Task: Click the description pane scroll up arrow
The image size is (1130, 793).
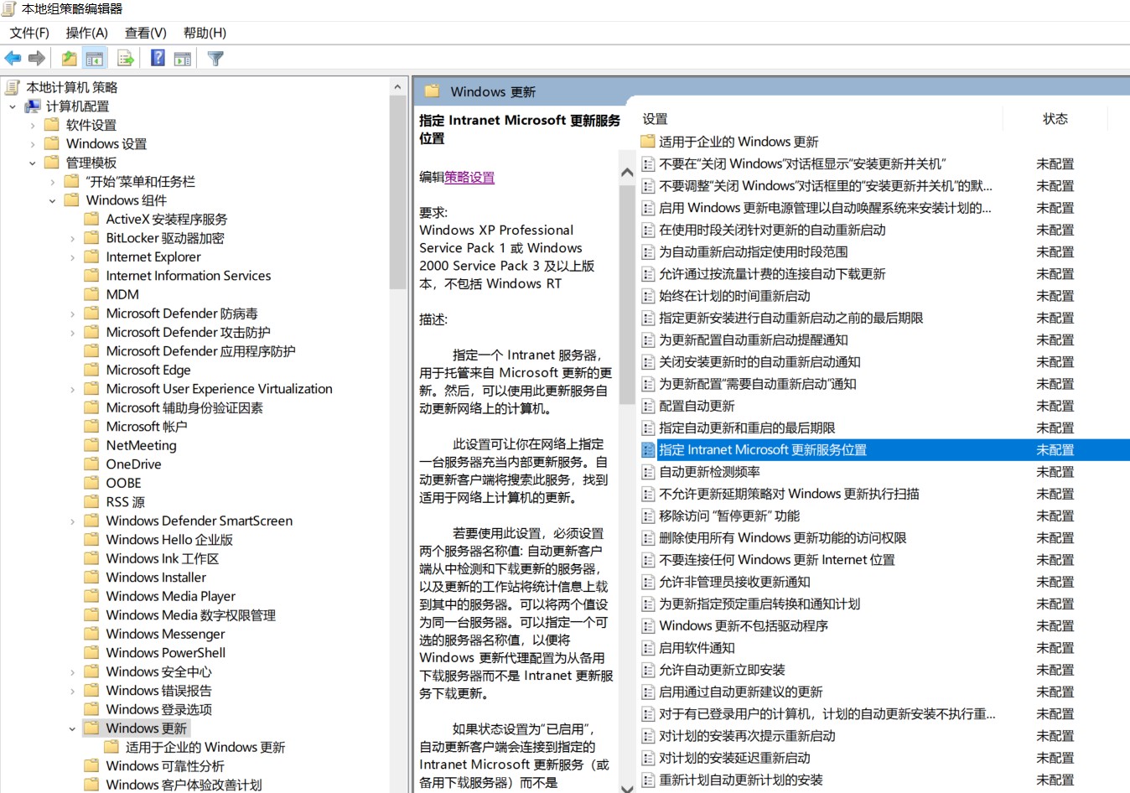Action: tap(626, 173)
